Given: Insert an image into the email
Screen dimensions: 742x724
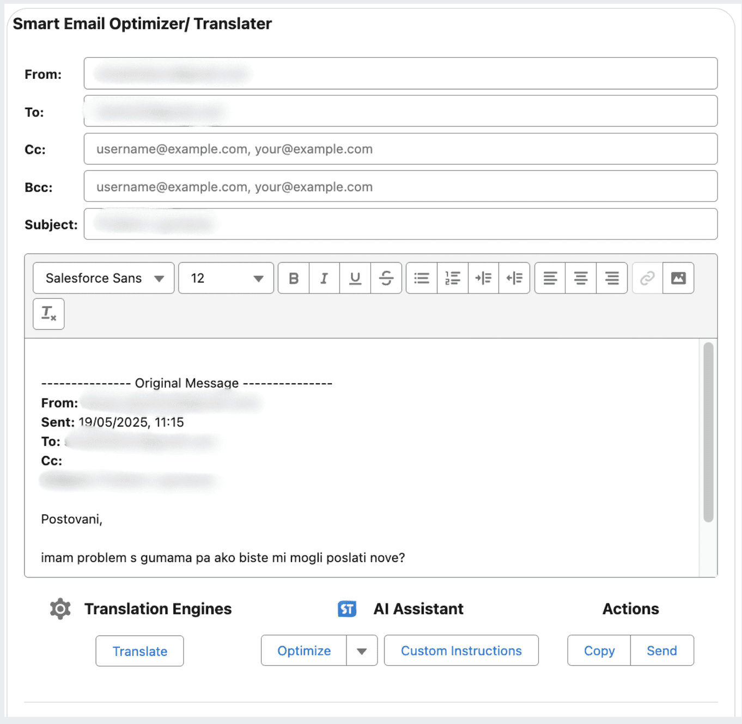Looking at the screenshot, I should (x=678, y=278).
